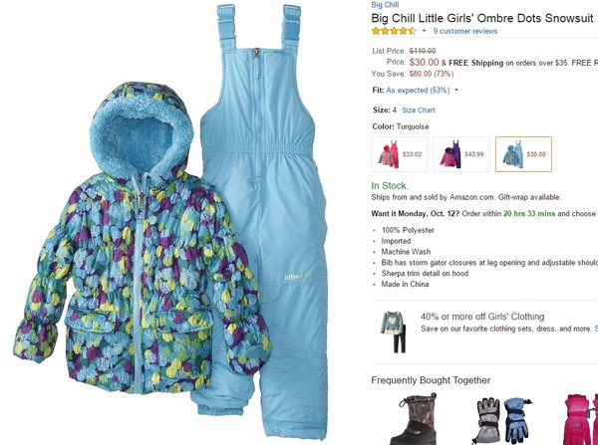Open the 9 customer reviews link
Screen dimensions: 598x445
(464, 31)
